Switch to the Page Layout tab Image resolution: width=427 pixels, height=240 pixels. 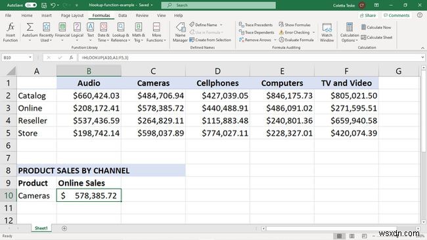[x=72, y=16]
